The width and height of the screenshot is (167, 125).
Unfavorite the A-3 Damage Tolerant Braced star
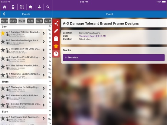click(x=3, y=33)
